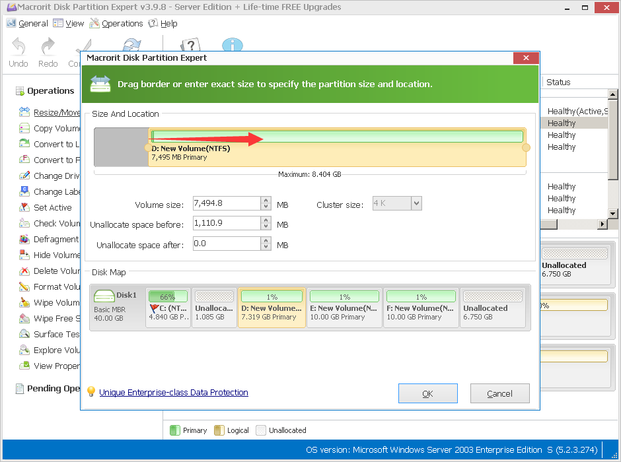Minimize the main application window
621x462 pixels.
[x=567, y=7]
